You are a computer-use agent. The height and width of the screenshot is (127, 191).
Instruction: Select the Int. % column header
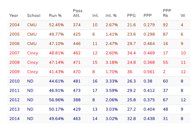pos(111,16)
